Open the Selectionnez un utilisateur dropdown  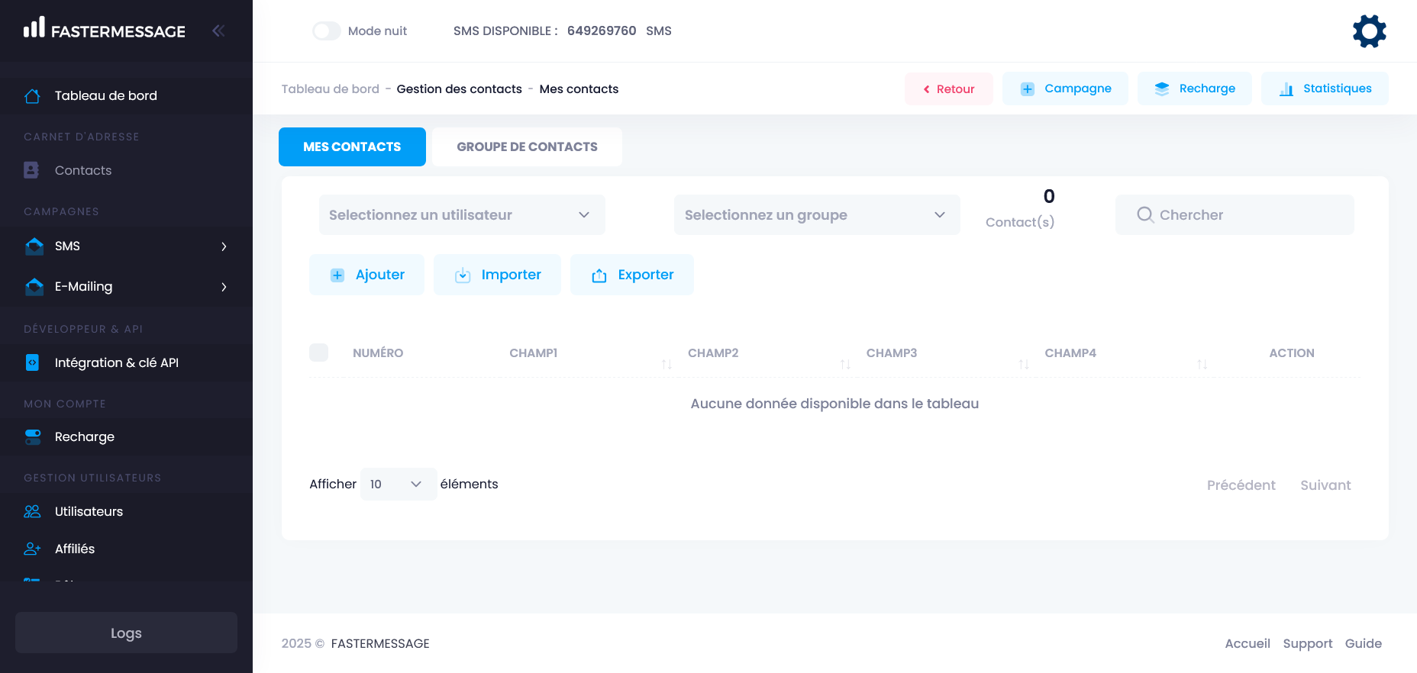tap(461, 215)
